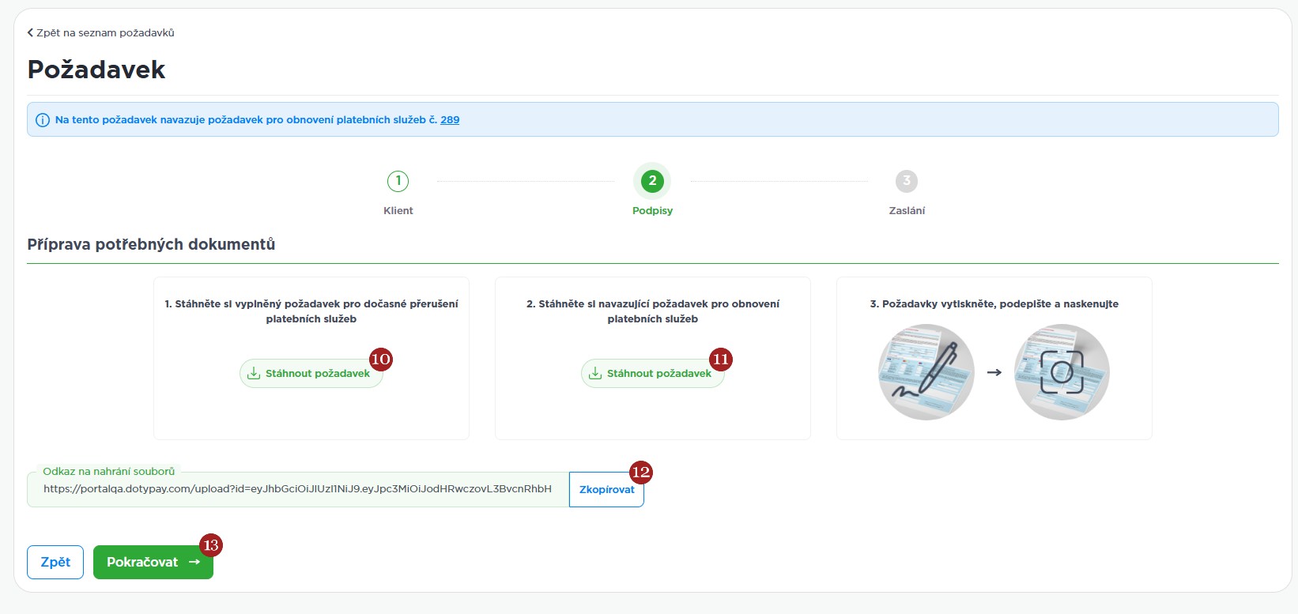
Task: Click the arrow between sign and scan images
Action: pos(994,372)
